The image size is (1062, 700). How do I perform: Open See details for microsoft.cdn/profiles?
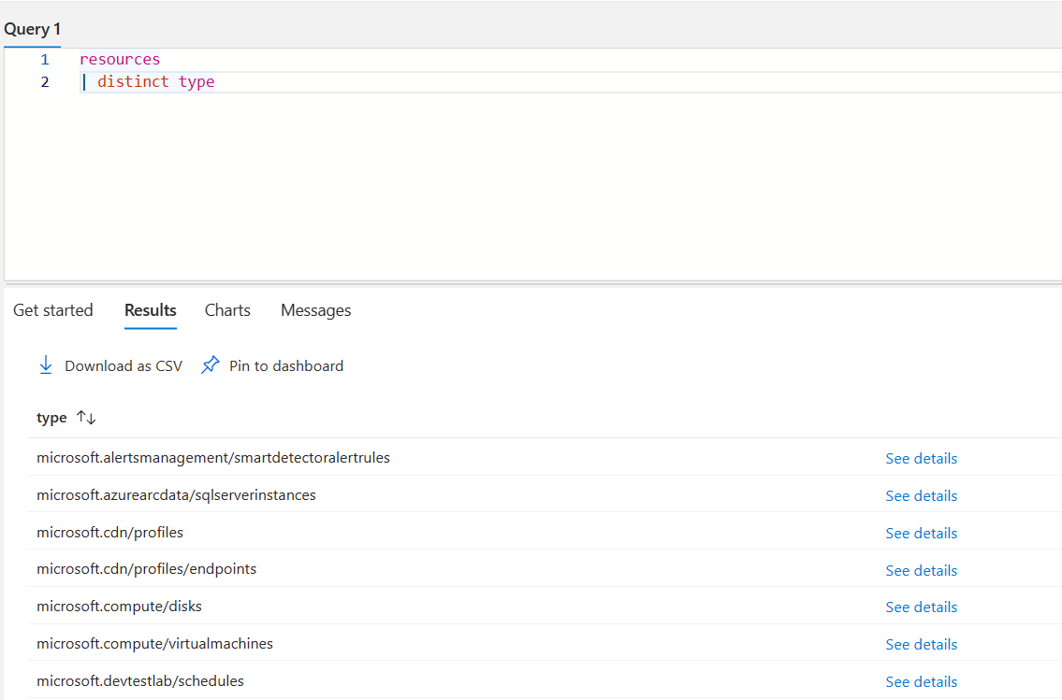tap(921, 533)
